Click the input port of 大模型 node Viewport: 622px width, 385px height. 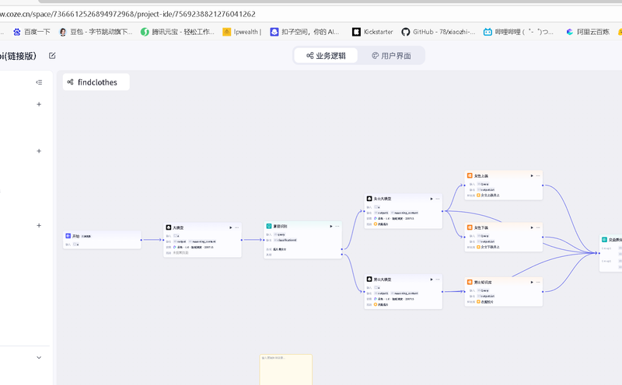point(163,240)
